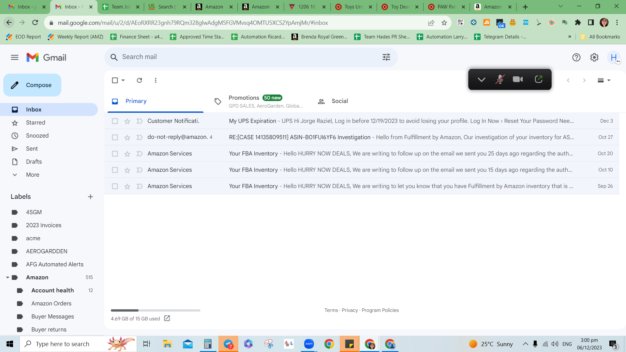This screenshot has height=352, width=626.
Task: Open All Bookmarks folder
Action: [600, 37]
